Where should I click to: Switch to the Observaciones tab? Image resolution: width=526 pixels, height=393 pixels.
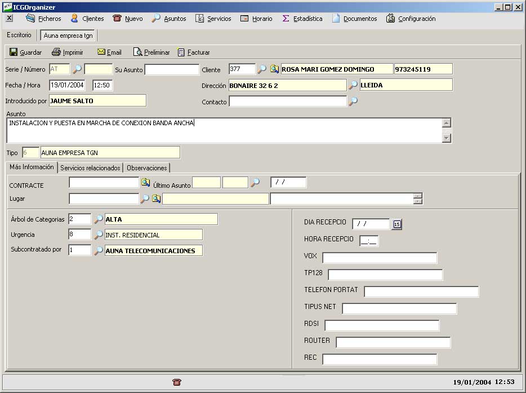click(x=146, y=168)
